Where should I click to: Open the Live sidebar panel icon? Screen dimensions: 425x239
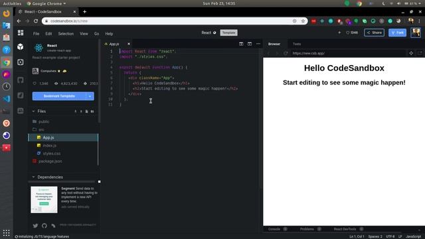pos(21,111)
